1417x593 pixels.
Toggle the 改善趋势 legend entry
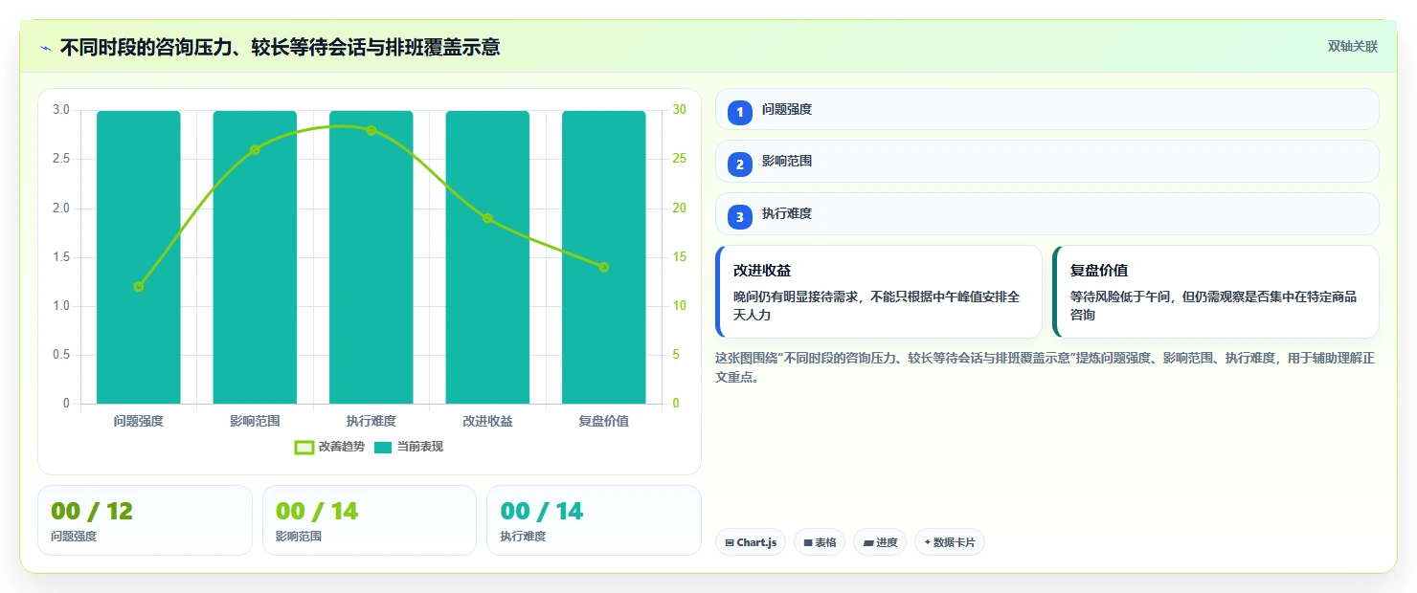(x=329, y=447)
